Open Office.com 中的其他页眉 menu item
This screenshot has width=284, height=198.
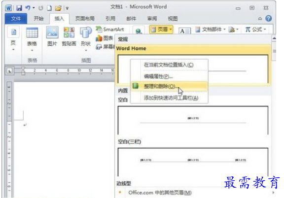(160, 193)
